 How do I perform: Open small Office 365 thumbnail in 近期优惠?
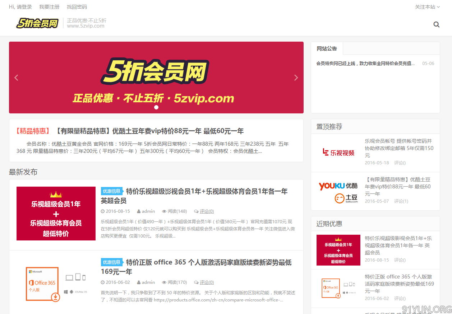pos(338,289)
